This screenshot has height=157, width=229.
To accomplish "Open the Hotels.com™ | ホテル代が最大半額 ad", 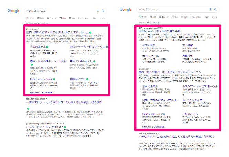I will tap(159, 31).
